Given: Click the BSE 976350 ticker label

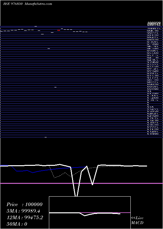Looking at the screenshot, I should pos(13,4).
